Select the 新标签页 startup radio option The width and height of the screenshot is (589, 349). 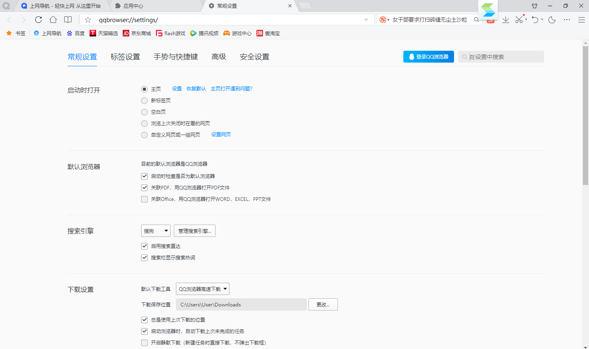click(144, 101)
